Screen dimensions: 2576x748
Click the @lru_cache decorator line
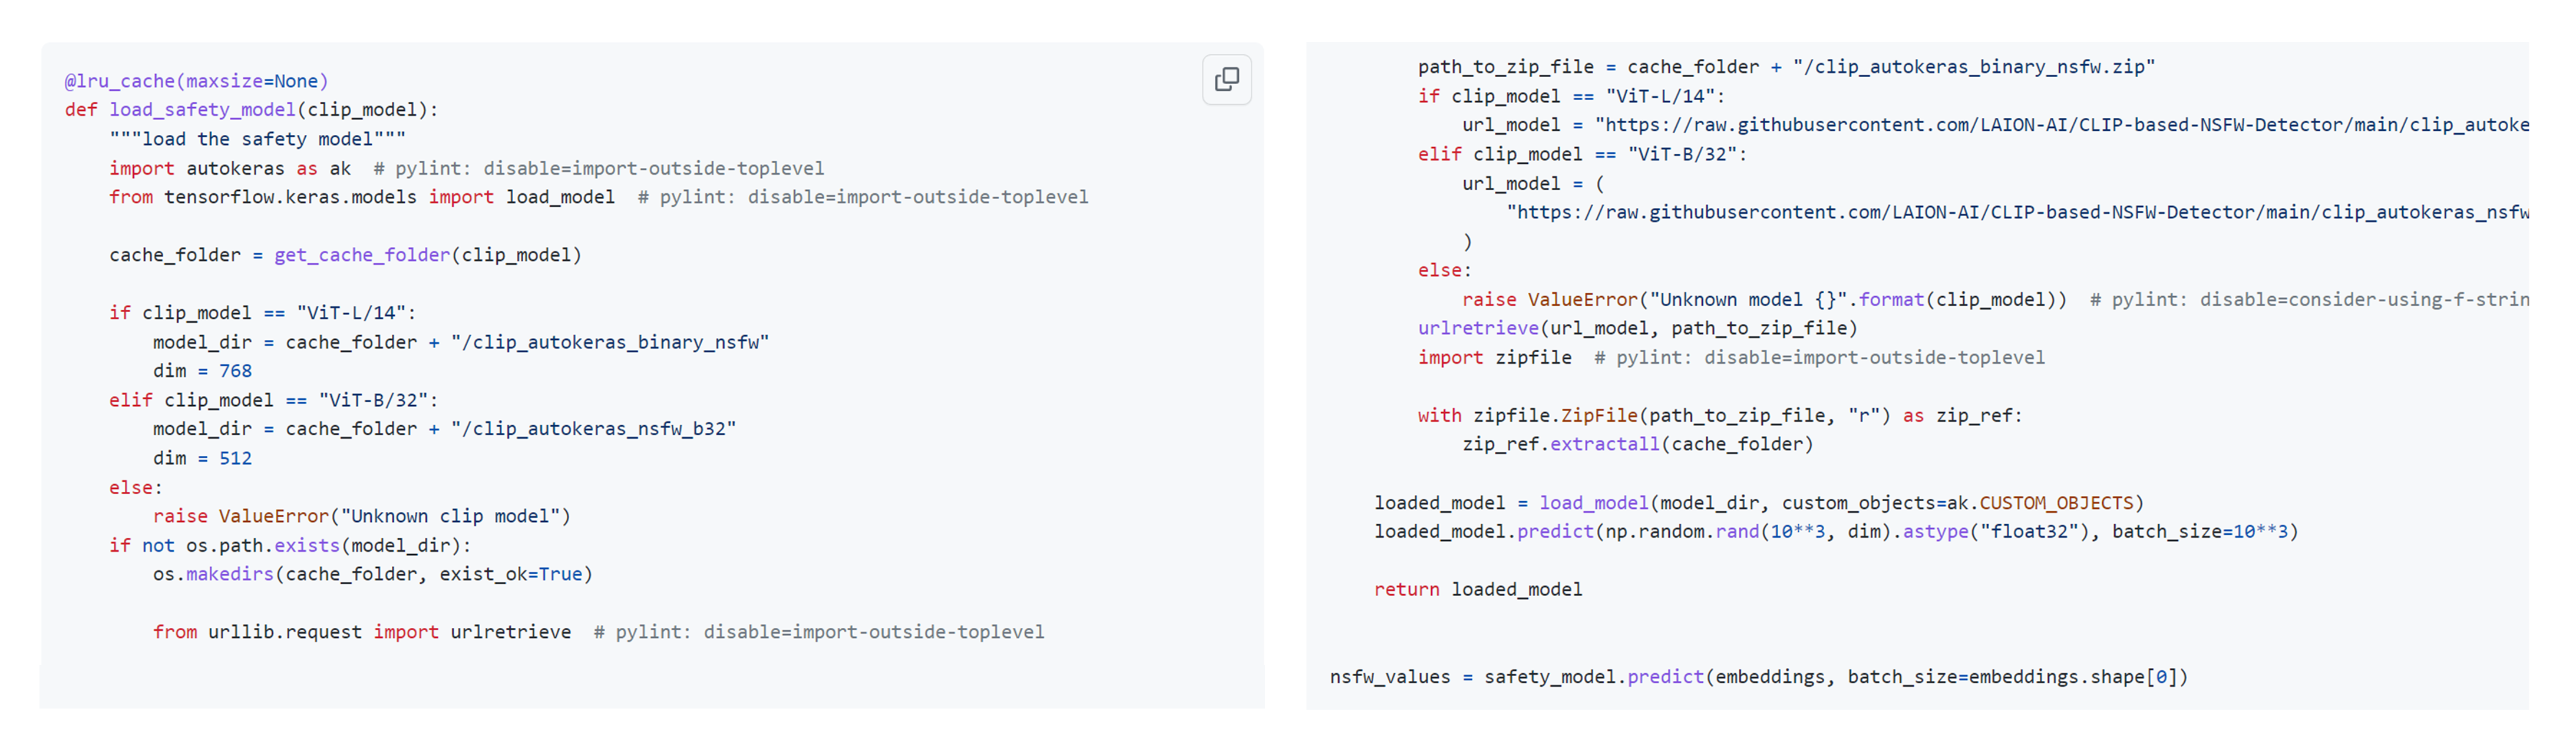pyautogui.click(x=196, y=81)
